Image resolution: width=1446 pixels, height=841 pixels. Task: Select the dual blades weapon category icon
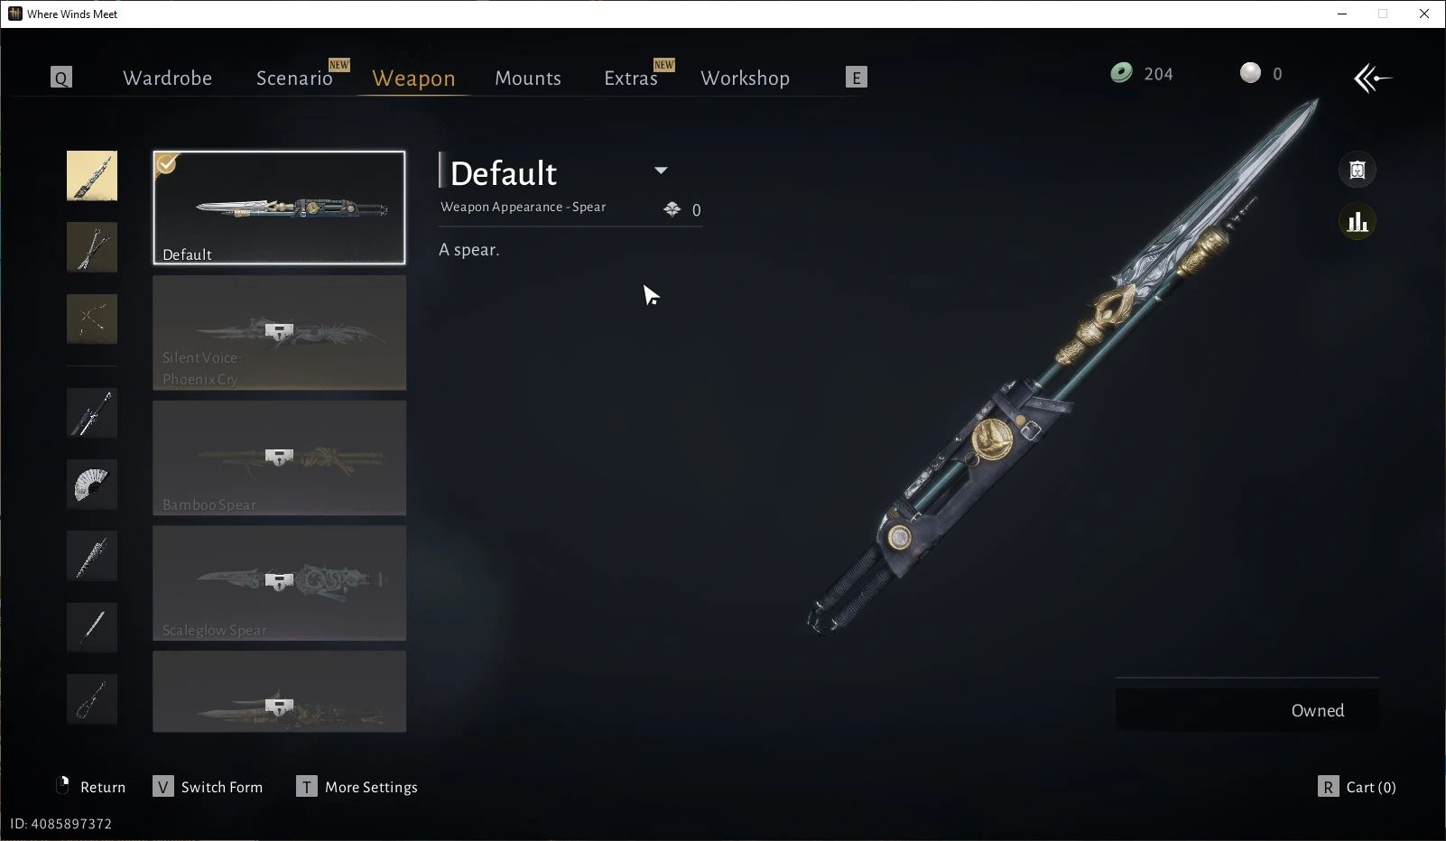[92, 247]
